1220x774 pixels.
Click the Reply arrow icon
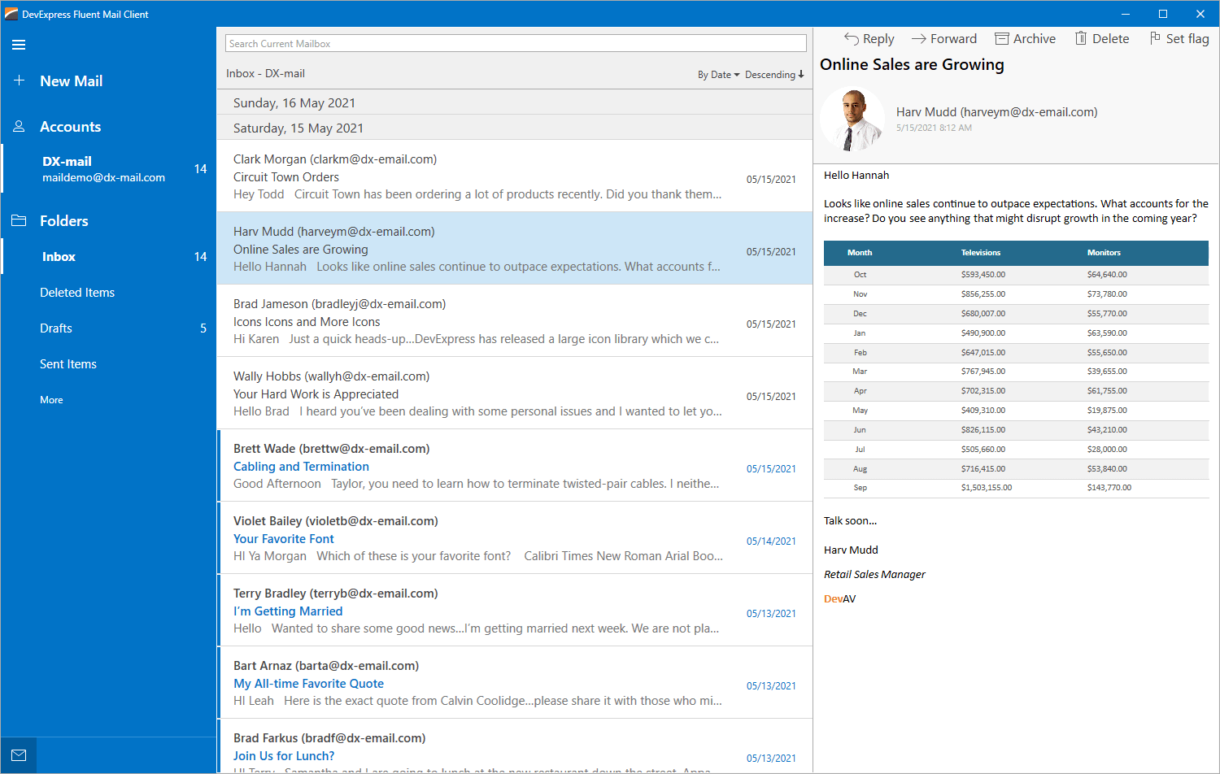point(852,39)
